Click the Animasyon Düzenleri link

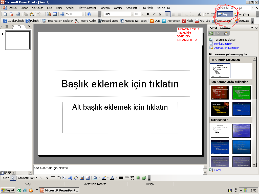[x=227, y=48]
